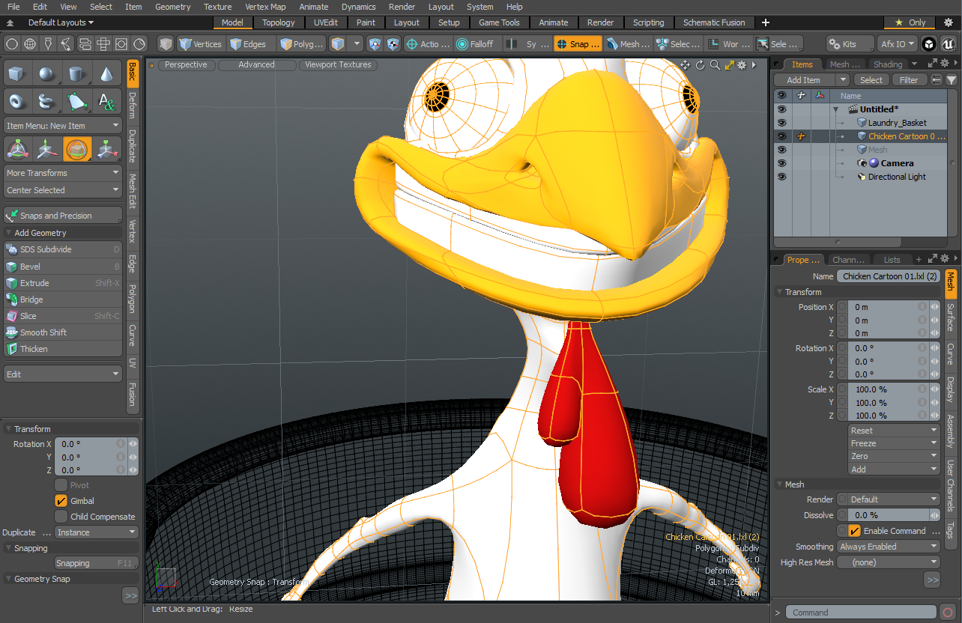Image resolution: width=962 pixels, height=623 pixels.
Task: Expand the Smoothing Always Enabled dropdown
Action: click(888, 547)
